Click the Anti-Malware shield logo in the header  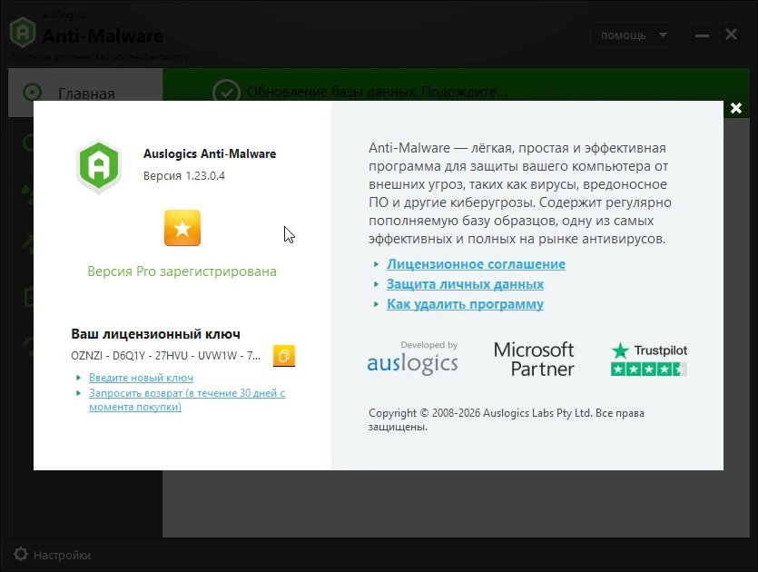tap(23, 33)
